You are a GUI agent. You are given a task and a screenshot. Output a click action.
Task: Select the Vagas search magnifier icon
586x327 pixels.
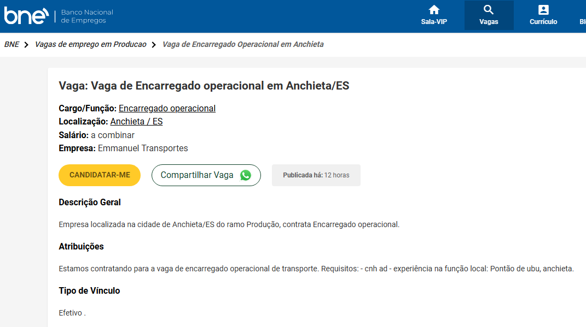tap(489, 10)
